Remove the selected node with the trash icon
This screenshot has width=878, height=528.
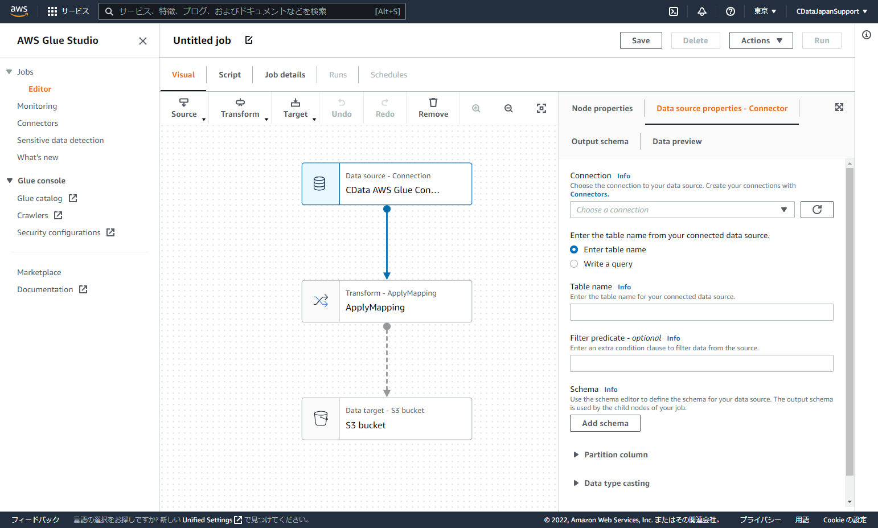point(433,108)
